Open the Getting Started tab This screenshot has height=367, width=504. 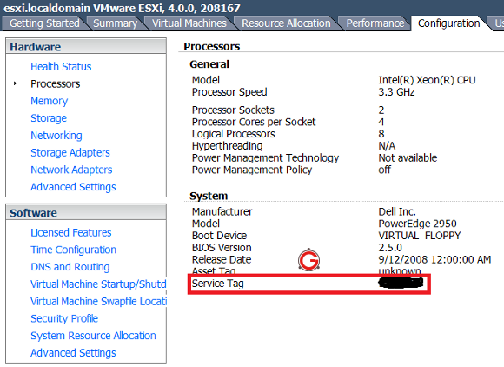(x=44, y=23)
